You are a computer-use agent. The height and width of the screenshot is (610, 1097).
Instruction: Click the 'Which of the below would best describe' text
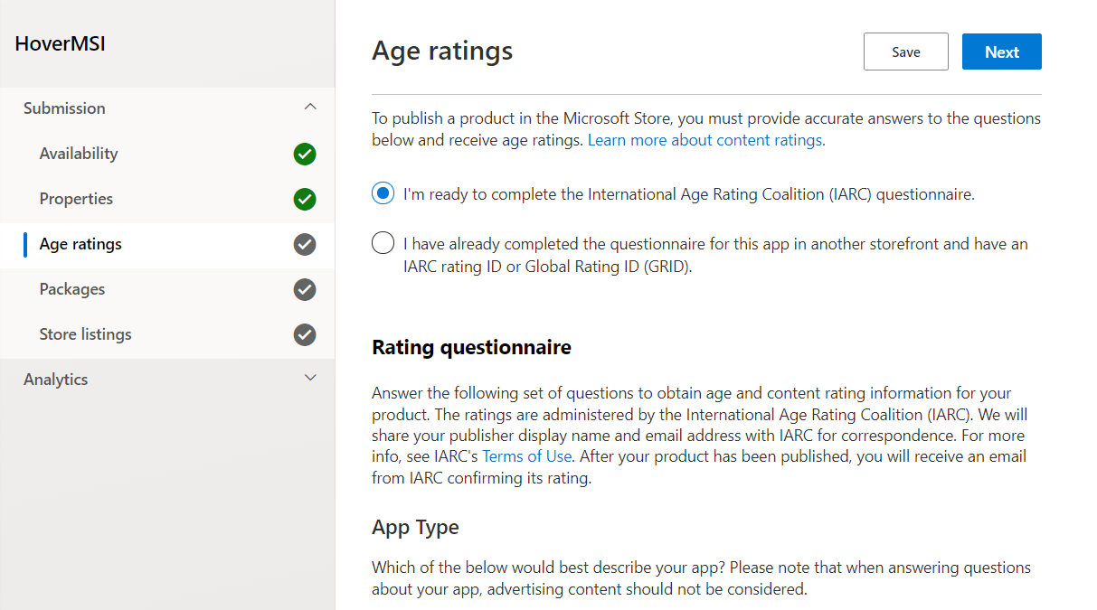click(x=548, y=568)
